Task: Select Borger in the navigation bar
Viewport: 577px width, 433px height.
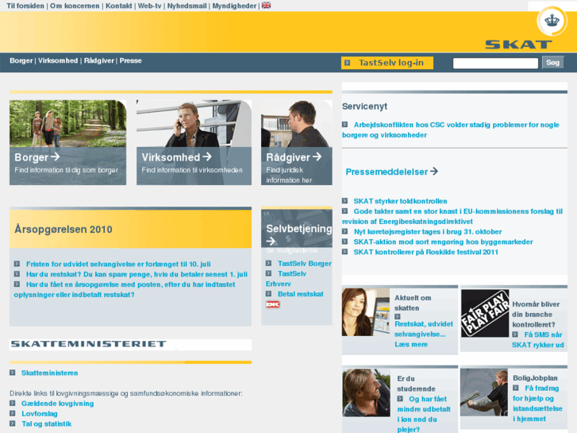Action: point(21,61)
